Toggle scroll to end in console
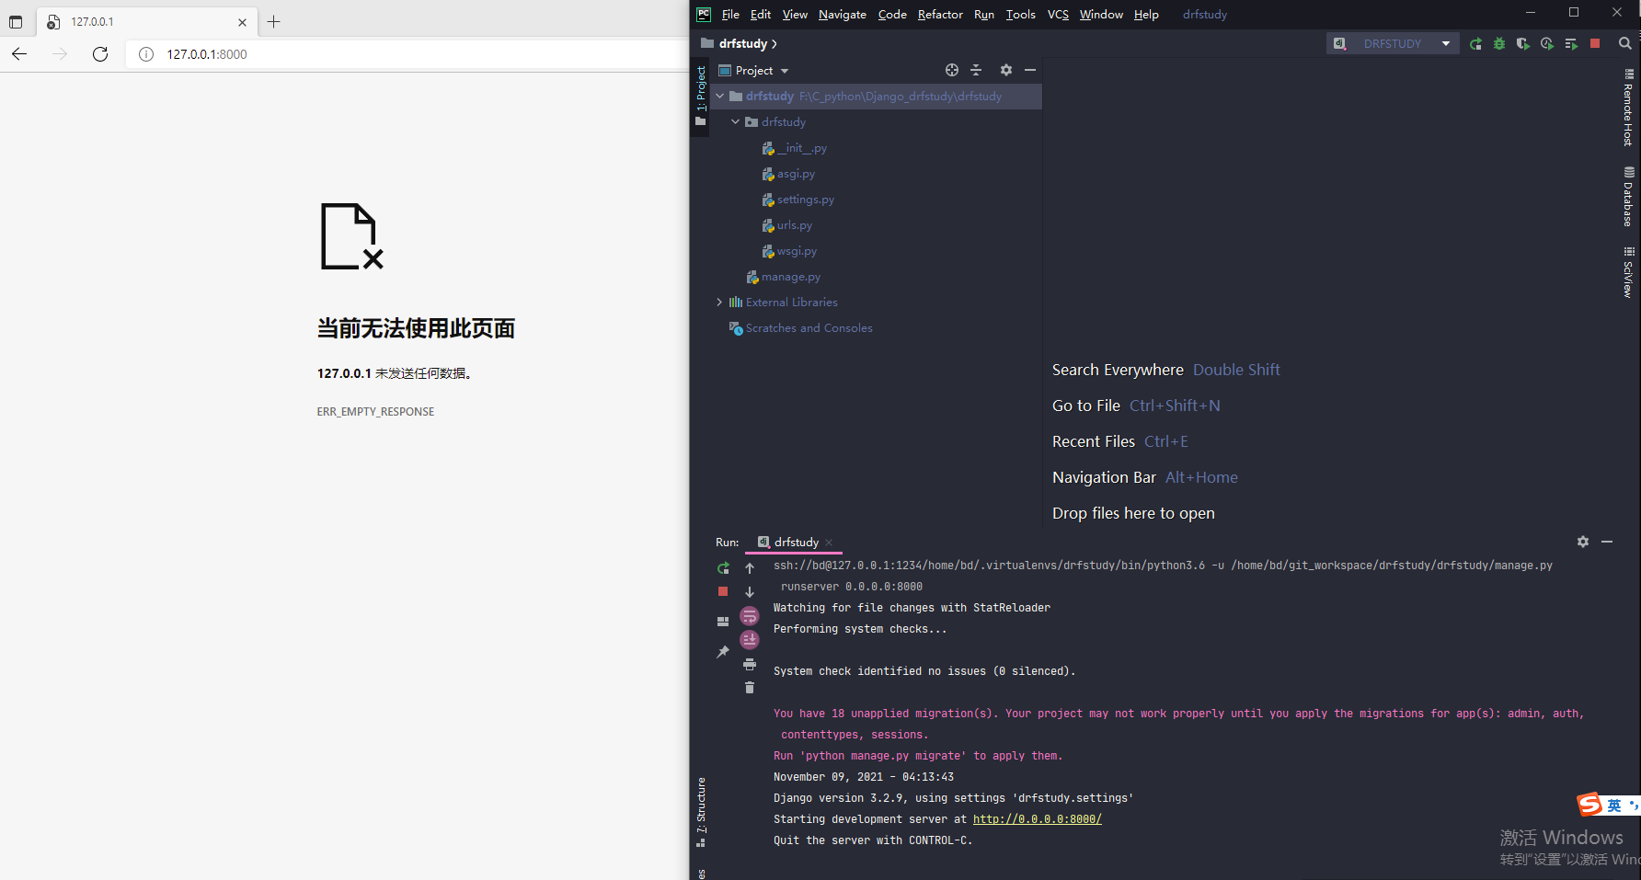The height and width of the screenshot is (880, 1641). tap(750, 640)
